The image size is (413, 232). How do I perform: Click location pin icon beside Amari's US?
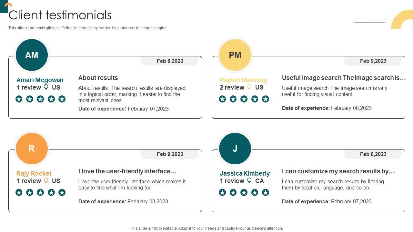click(46, 87)
